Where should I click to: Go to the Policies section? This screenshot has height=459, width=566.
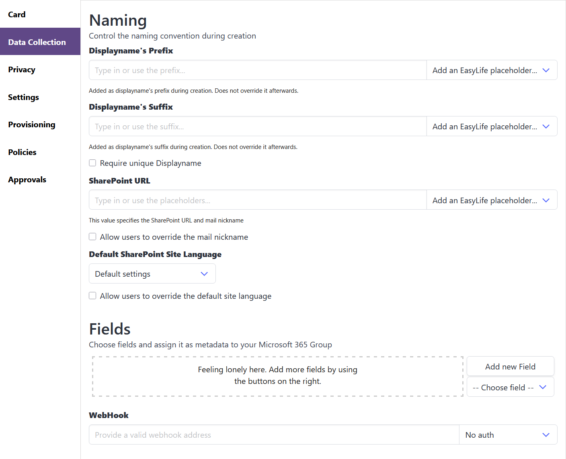[x=22, y=152]
